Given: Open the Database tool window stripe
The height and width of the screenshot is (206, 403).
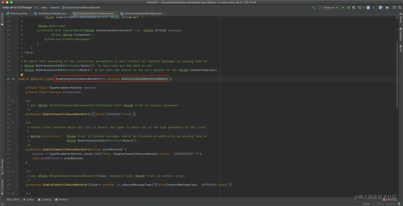Looking at the screenshot, I should click(x=401, y=34).
